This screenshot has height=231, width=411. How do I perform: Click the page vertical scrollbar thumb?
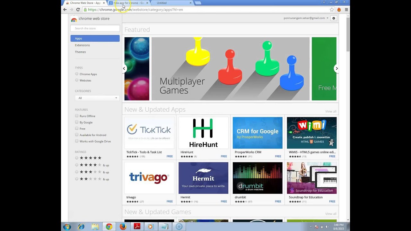coord(348,34)
